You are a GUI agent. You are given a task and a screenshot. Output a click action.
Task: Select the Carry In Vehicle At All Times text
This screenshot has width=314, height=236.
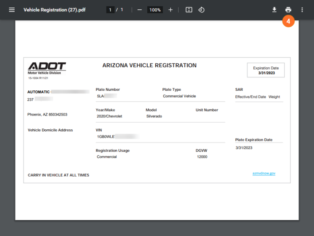59,175
